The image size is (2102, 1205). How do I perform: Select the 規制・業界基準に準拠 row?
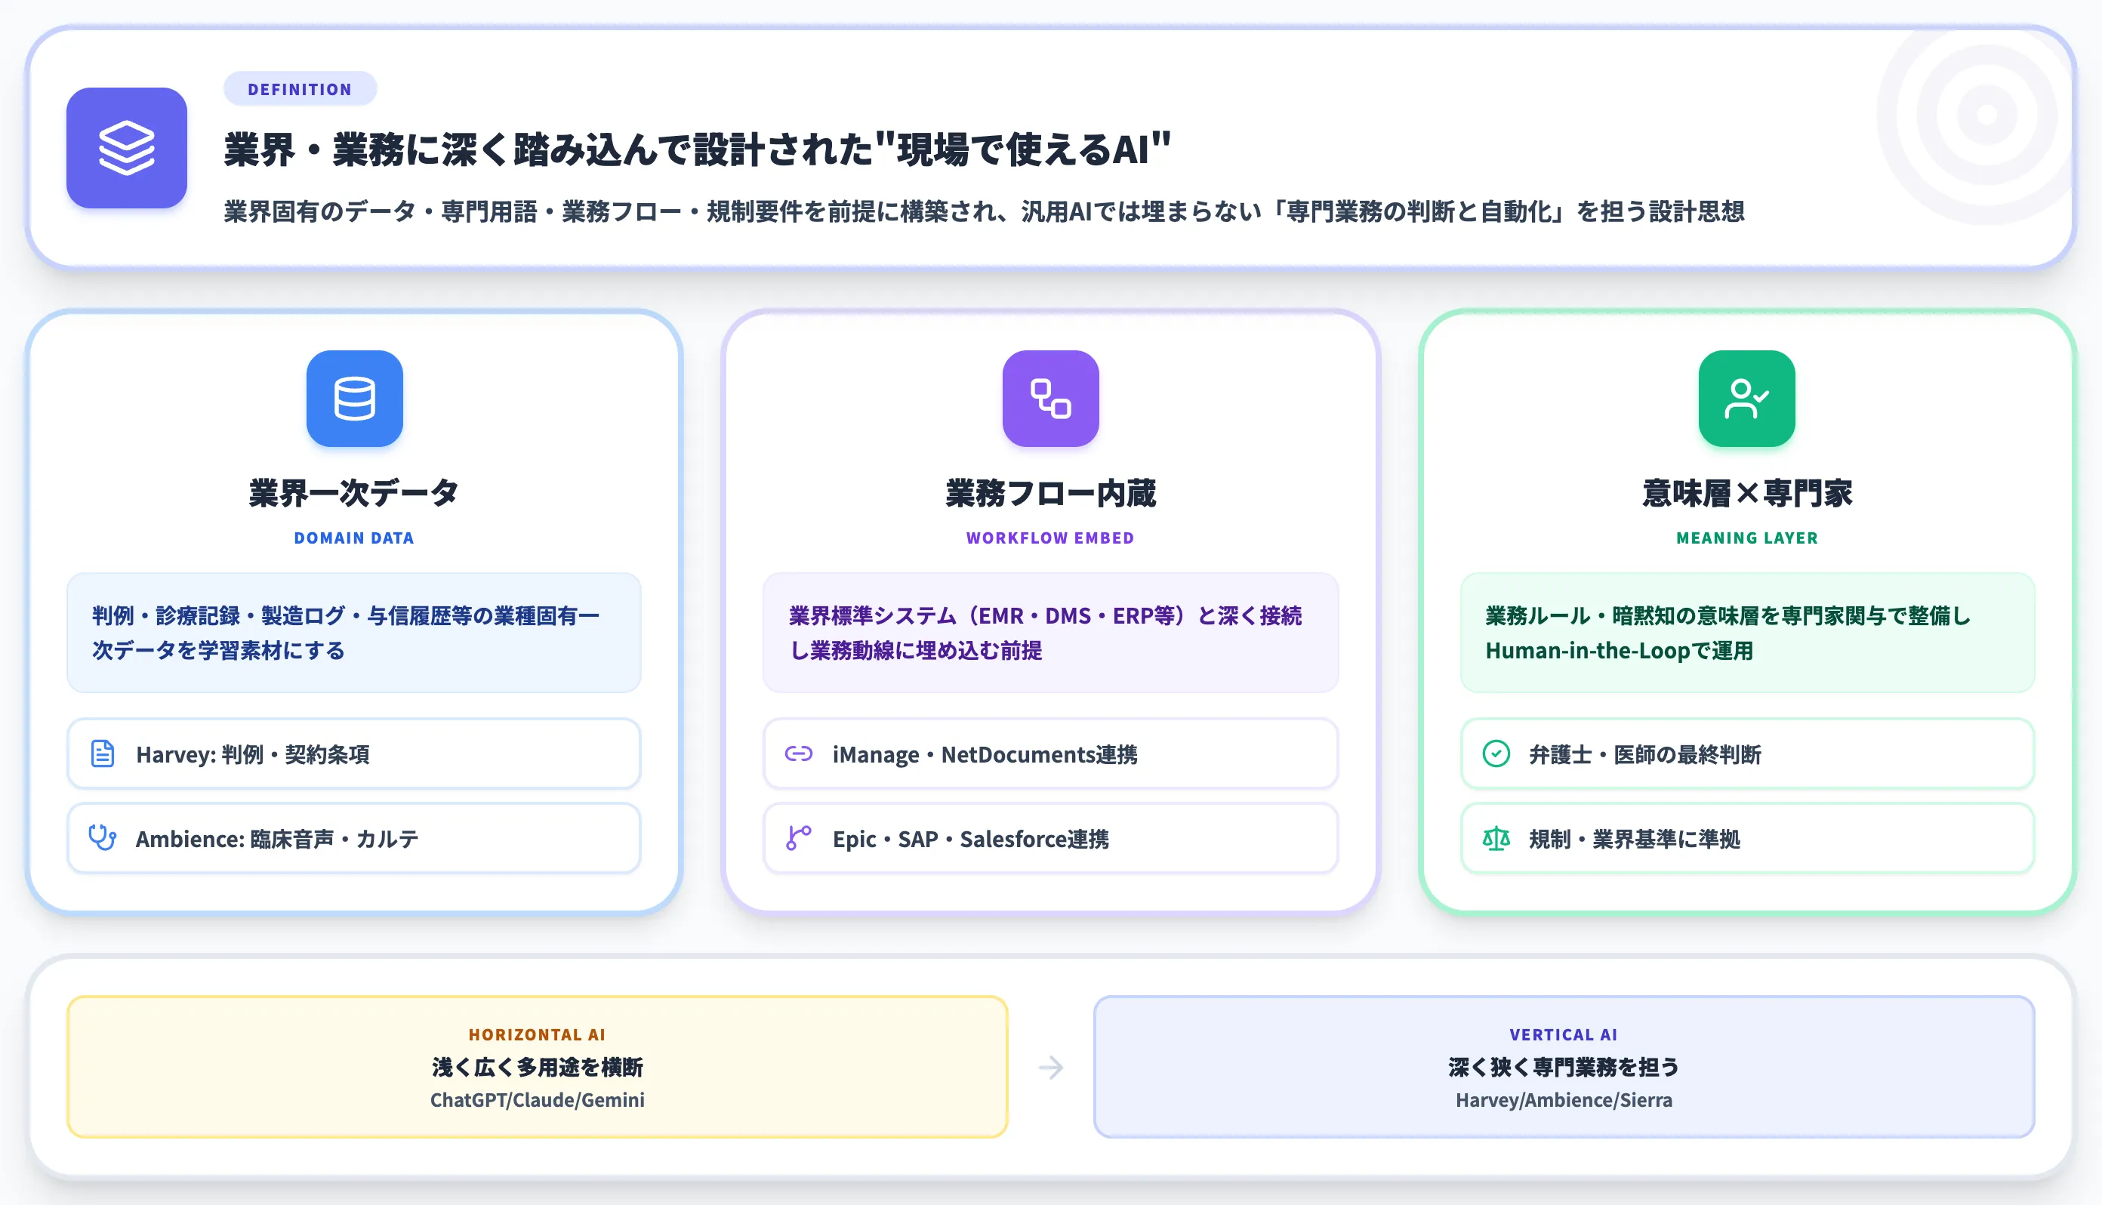tap(1747, 838)
